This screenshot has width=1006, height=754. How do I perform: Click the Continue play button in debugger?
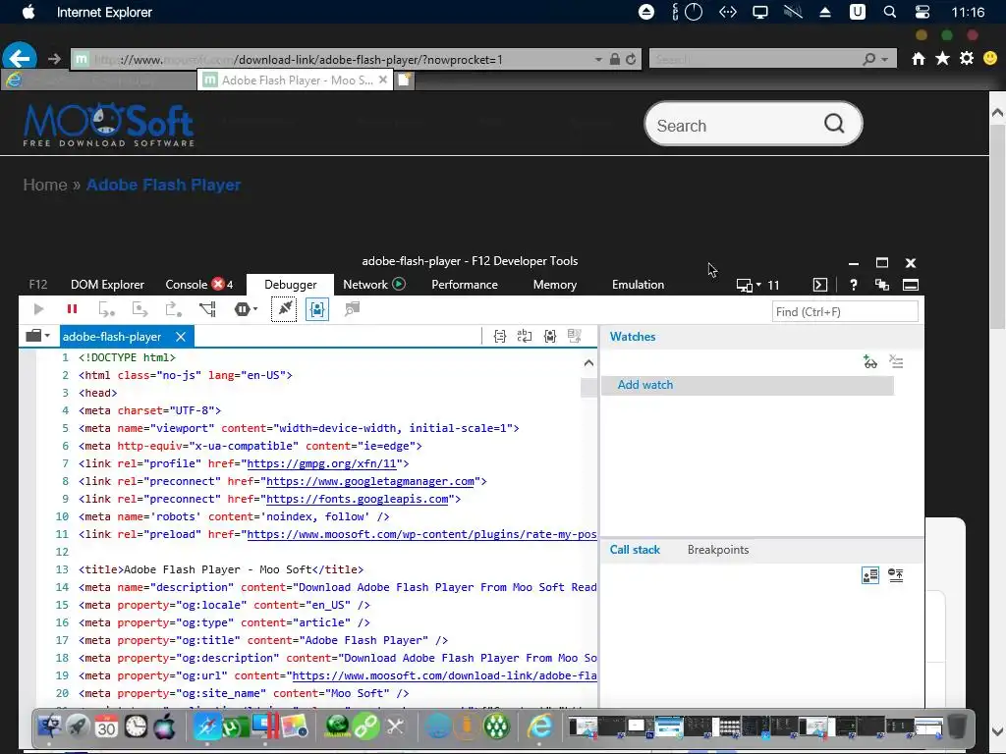pyautogui.click(x=38, y=309)
